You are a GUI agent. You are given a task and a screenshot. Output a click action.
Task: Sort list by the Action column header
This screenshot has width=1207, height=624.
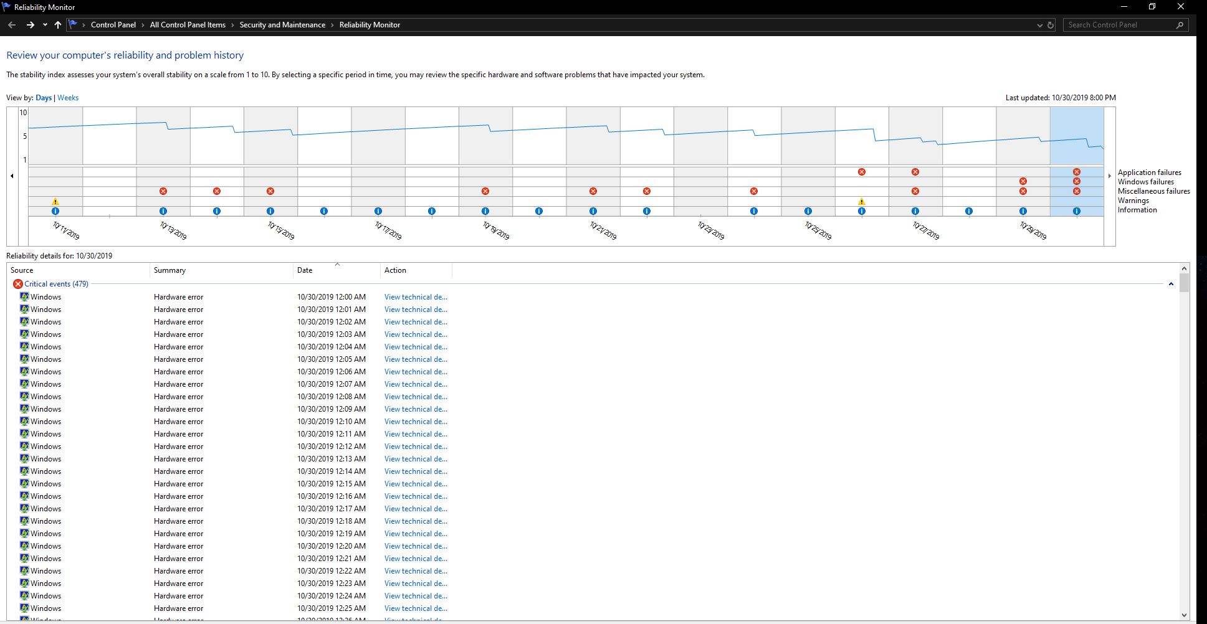pyautogui.click(x=416, y=270)
